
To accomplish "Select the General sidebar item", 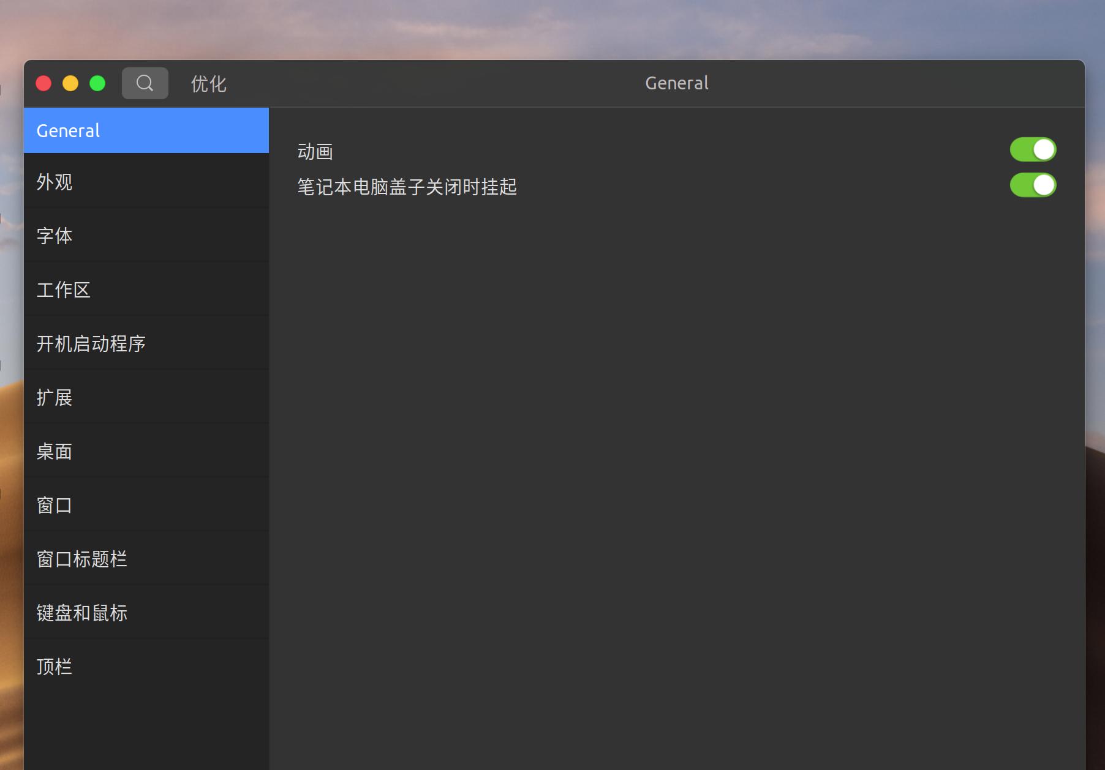I will [146, 130].
